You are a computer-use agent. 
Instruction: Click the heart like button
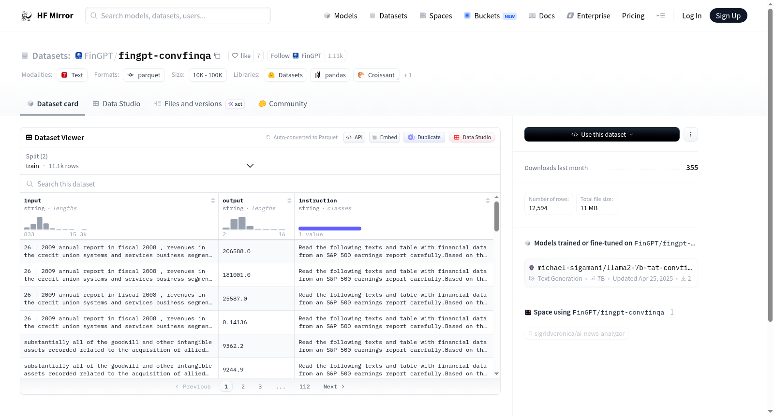[241, 56]
